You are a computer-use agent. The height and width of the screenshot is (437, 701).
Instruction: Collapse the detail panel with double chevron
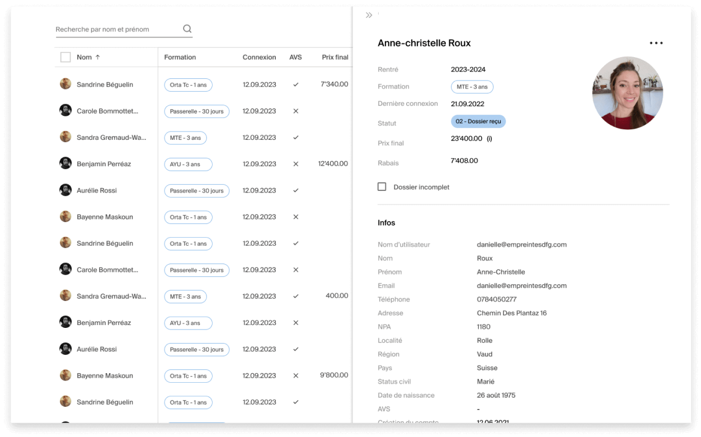click(369, 15)
